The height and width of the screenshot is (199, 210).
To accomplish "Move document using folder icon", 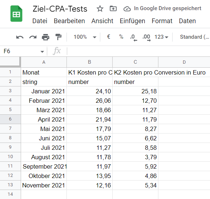I will [113, 9].
